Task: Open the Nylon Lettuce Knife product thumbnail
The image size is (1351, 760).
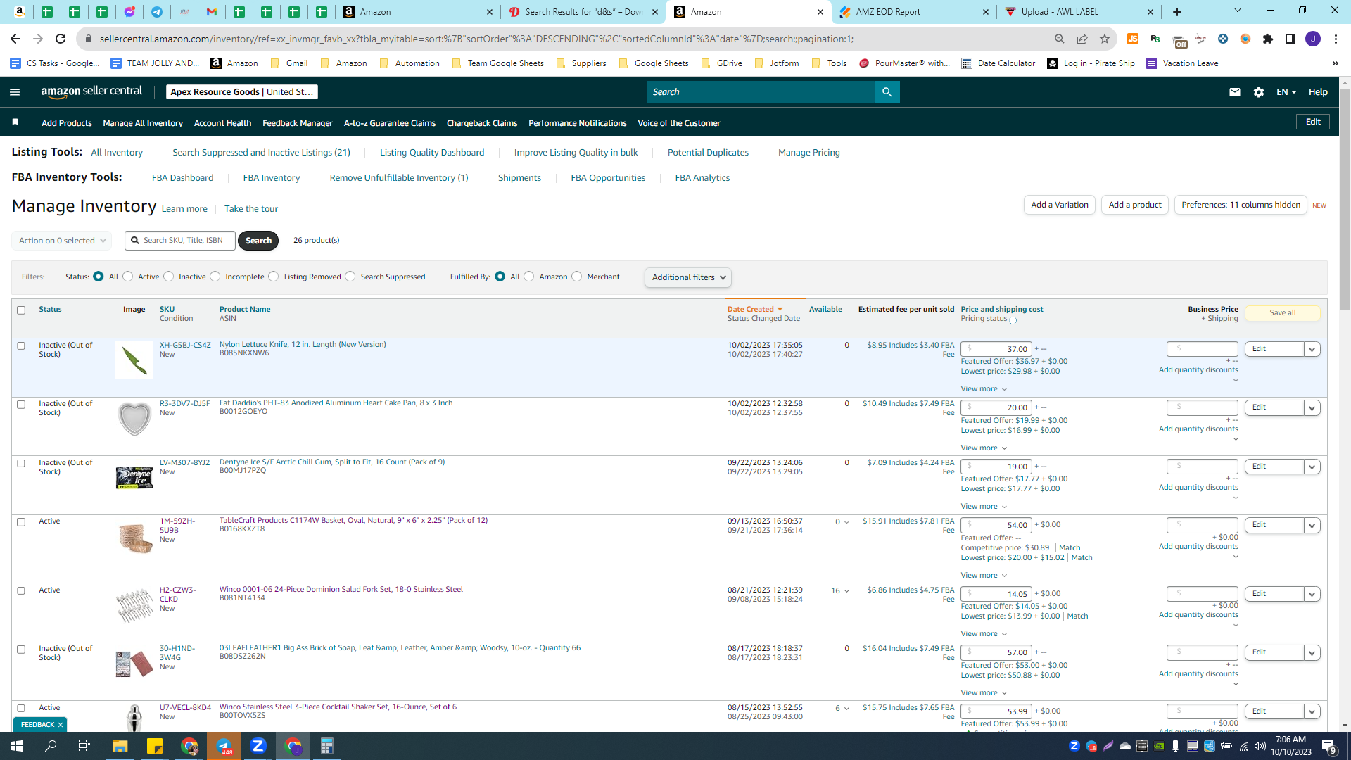Action: click(x=134, y=360)
